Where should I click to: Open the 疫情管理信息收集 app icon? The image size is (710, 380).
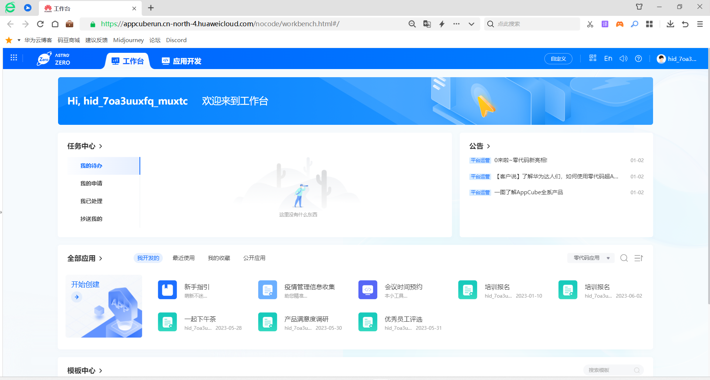click(268, 290)
